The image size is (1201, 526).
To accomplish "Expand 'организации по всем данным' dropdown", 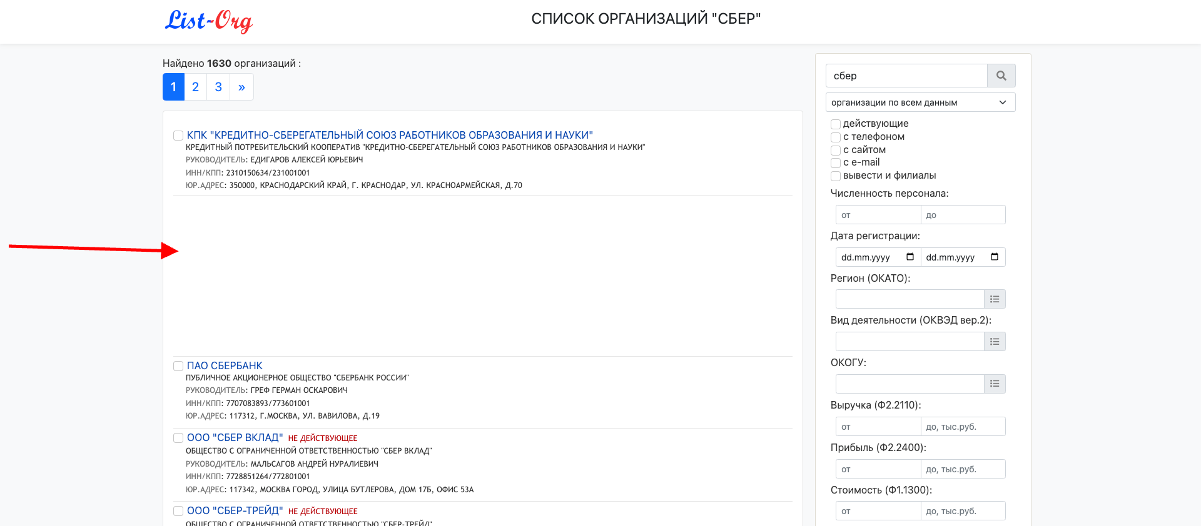I will 921,102.
